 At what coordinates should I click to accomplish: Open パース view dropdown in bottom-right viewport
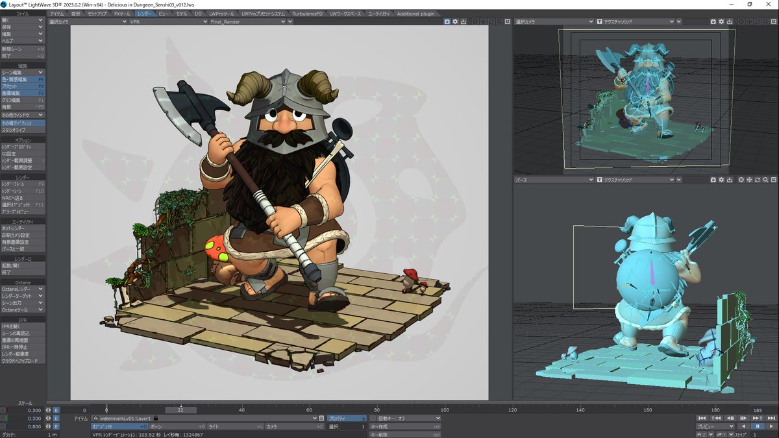click(x=554, y=179)
